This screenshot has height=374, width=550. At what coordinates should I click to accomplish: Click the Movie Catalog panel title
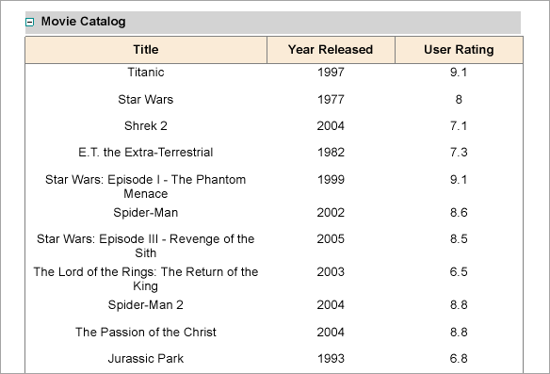84,22
